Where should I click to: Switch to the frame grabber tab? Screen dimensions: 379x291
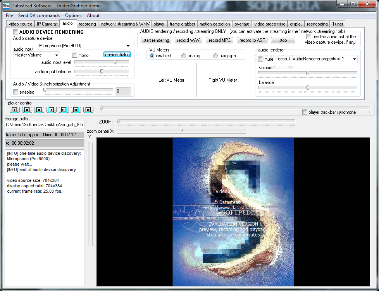pos(182,24)
